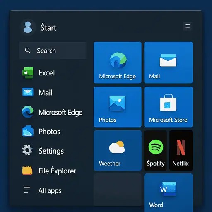The width and height of the screenshot is (212, 212).
Task: Click the Netflix tile label
Action: pyautogui.click(x=181, y=164)
